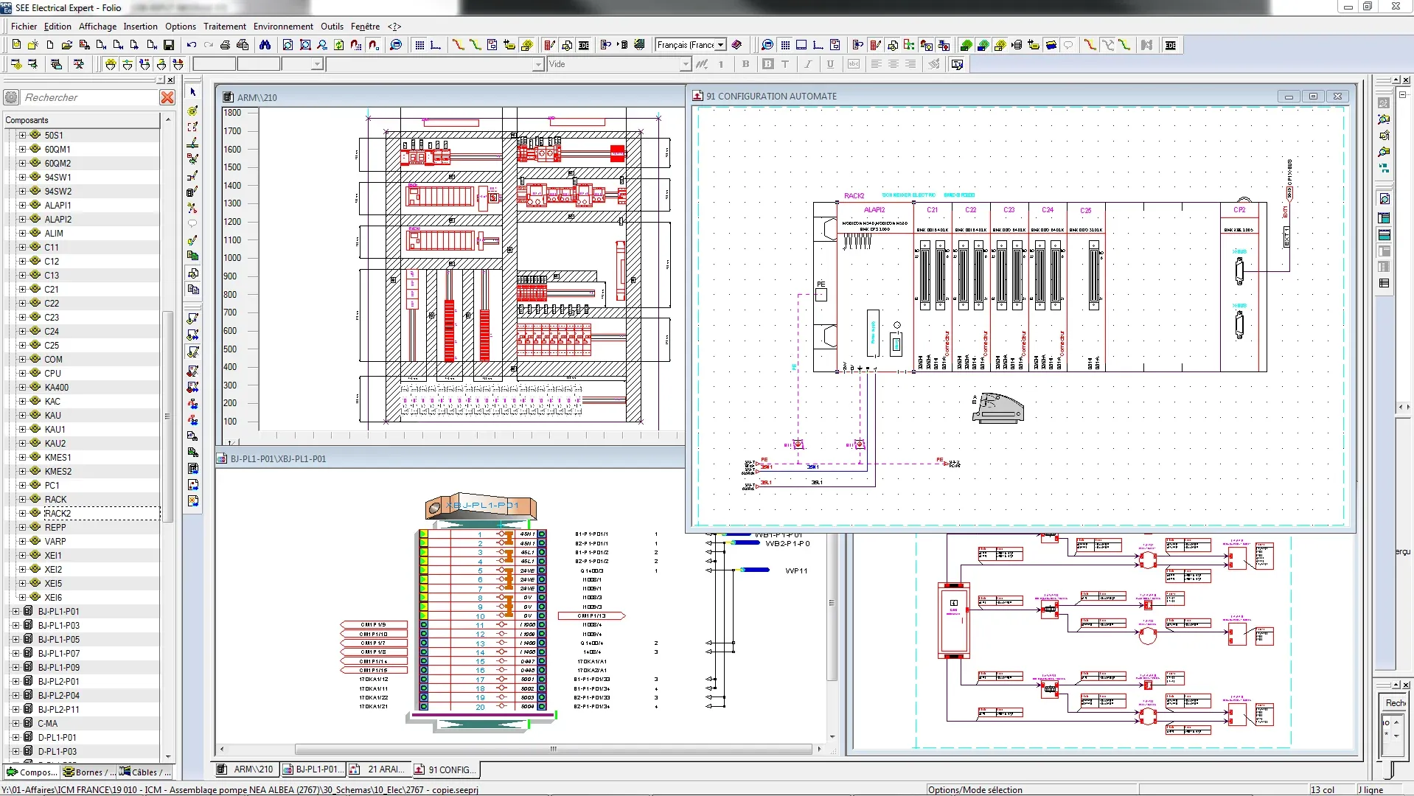1414x796 pixels.
Task: Click the print preview icon
Action: [x=243, y=45]
